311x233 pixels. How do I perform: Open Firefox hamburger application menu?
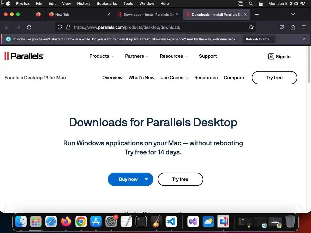click(x=303, y=27)
